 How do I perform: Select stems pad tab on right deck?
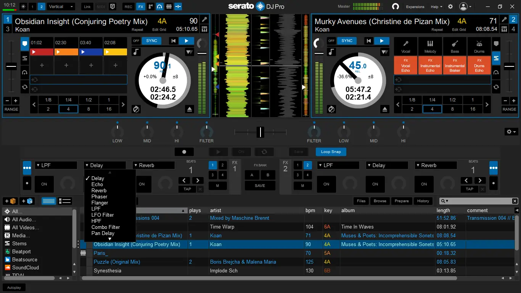click(x=496, y=58)
